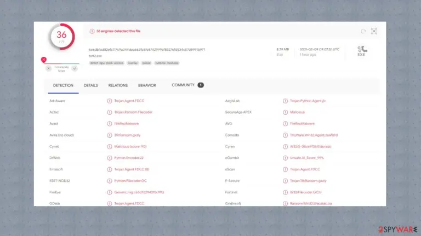The image size is (421, 236).
Task: Click the alert icon in ESET-NOD32 row
Action: pos(109,181)
